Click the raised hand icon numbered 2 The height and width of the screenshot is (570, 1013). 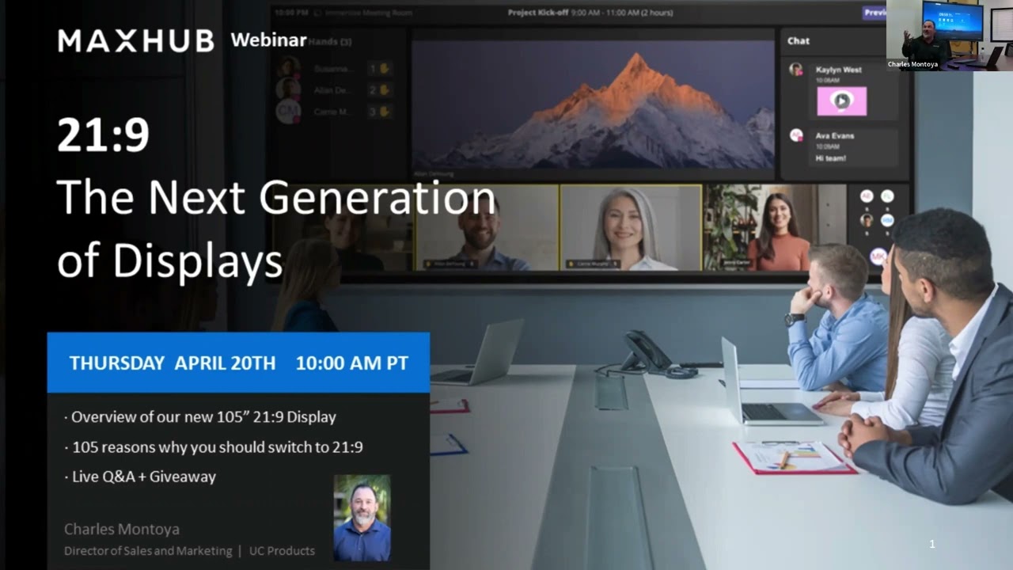385,90
